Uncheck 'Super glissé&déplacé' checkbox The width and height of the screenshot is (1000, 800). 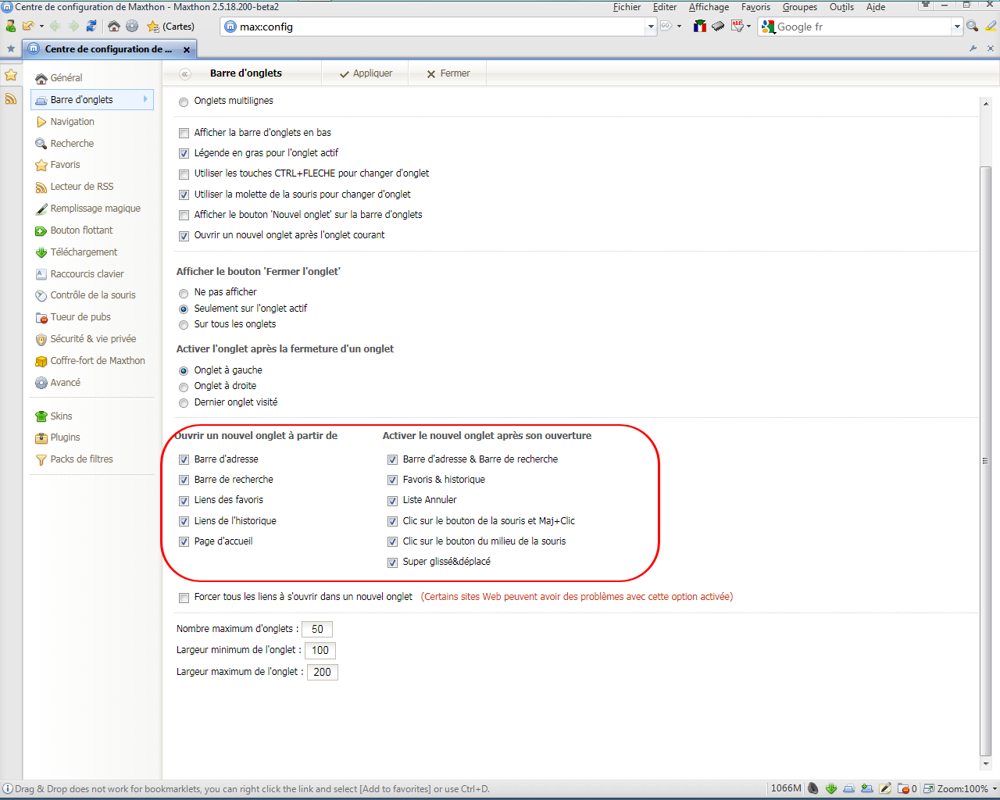pos(392,562)
